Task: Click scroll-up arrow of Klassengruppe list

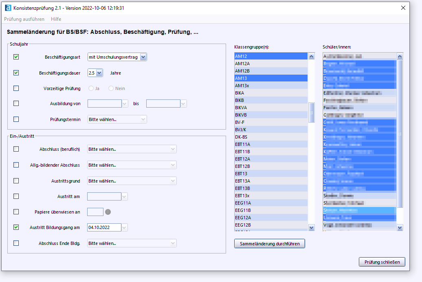Action: click(x=311, y=56)
